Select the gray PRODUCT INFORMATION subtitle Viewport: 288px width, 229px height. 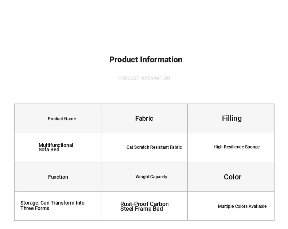pos(144,78)
